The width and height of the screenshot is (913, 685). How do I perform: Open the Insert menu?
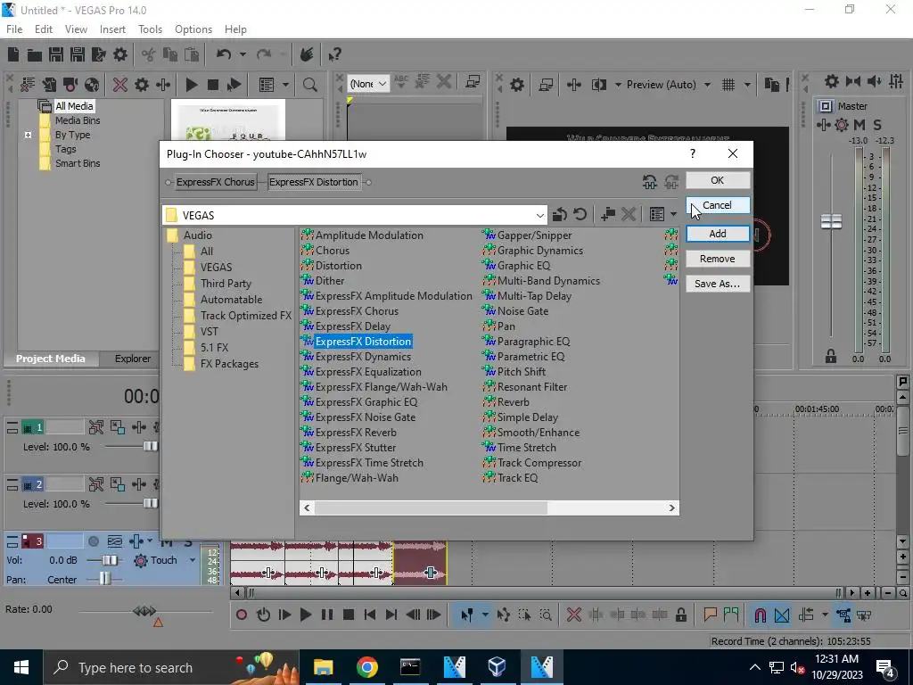pyautogui.click(x=112, y=29)
